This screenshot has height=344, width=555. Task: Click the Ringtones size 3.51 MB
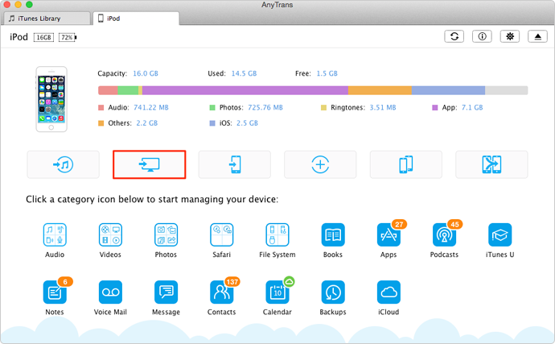[x=383, y=107]
